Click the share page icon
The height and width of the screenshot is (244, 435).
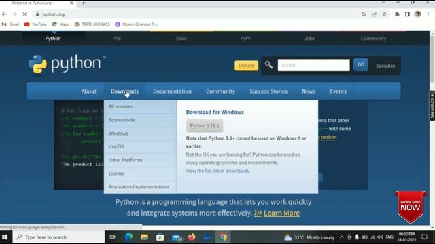click(374, 14)
